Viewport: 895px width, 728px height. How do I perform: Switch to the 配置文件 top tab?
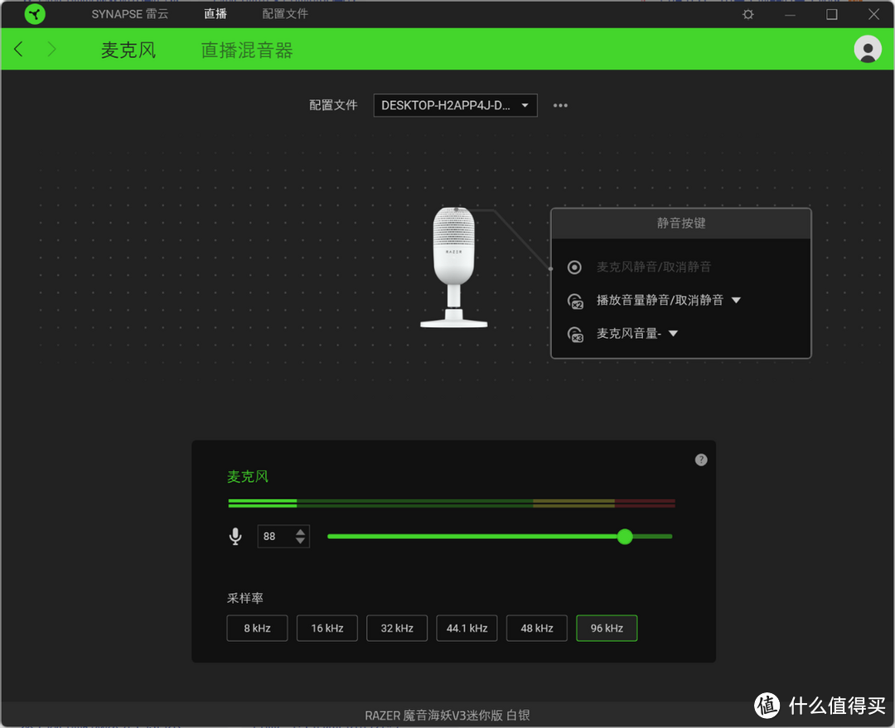coord(285,14)
